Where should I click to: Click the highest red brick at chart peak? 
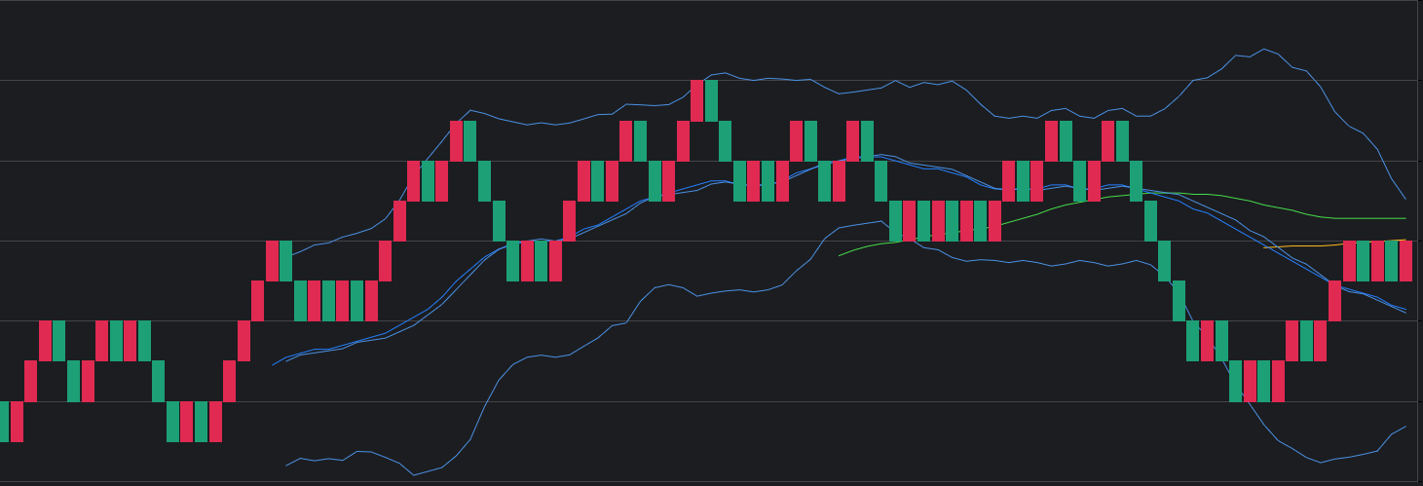tap(696, 100)
